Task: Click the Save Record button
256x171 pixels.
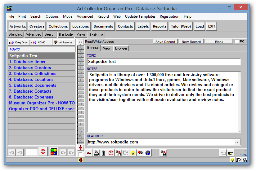Action: (165, 42)
